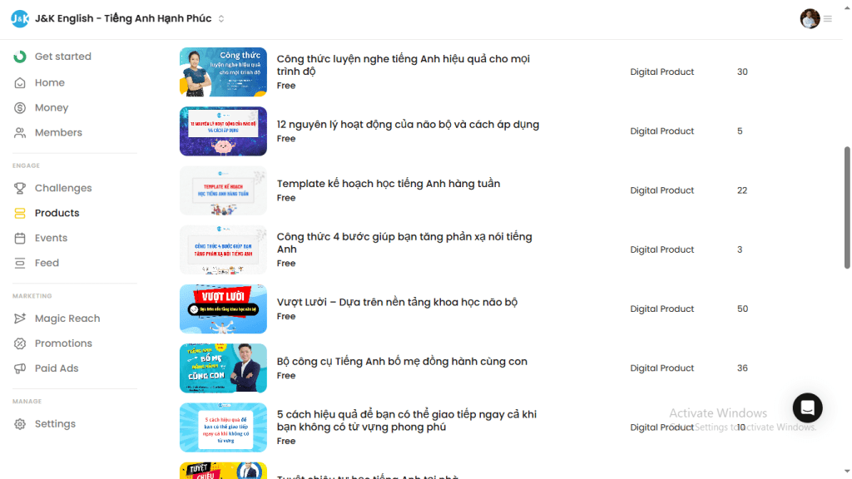
Task: Click the Bộ công cụ Tiếng Anh thumbnail
Action: pyautogui.click(x=223, y=368)
